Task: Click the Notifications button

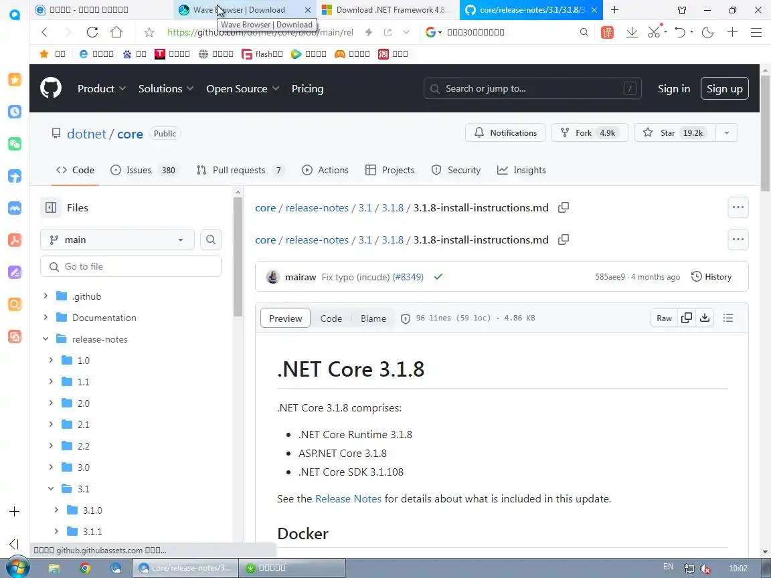Action: tap(505, 132)
